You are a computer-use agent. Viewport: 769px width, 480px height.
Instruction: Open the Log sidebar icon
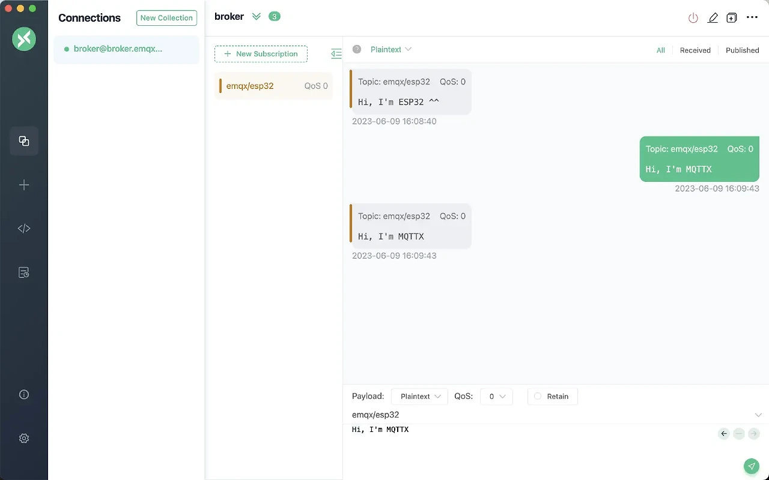click(24, 272)
